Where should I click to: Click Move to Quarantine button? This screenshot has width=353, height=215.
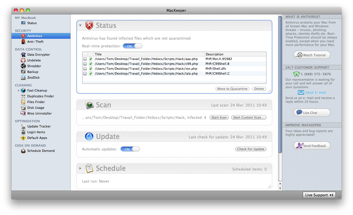232,89
